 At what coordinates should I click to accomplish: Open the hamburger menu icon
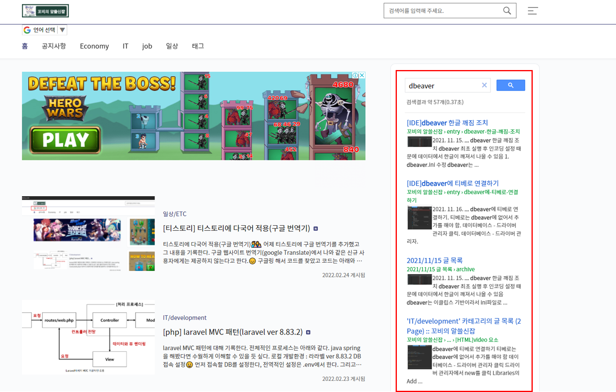coord(533,11)
